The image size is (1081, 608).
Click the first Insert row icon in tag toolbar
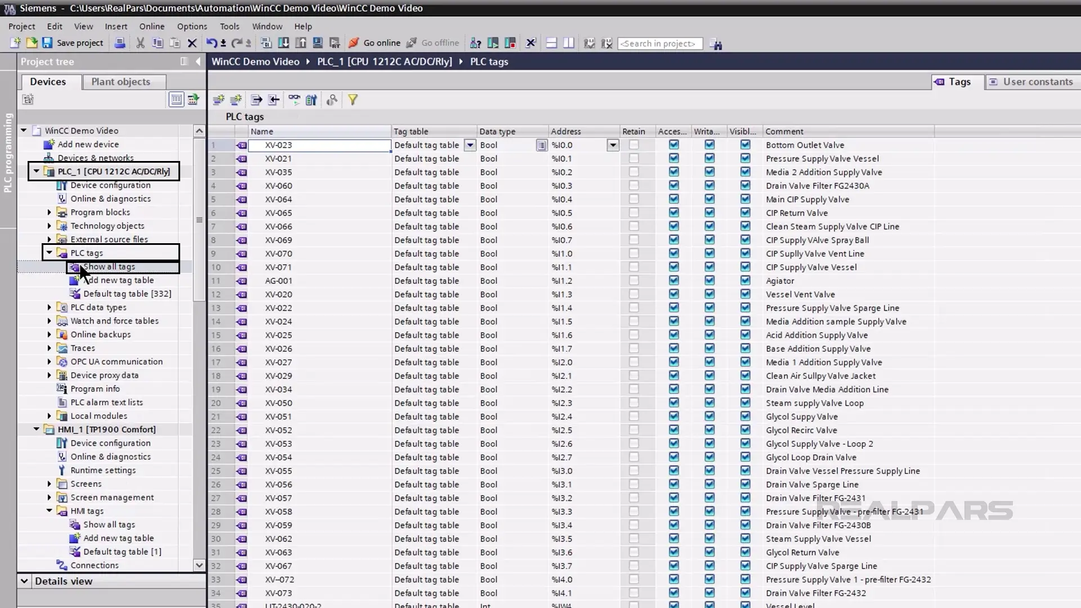[218, 100]
